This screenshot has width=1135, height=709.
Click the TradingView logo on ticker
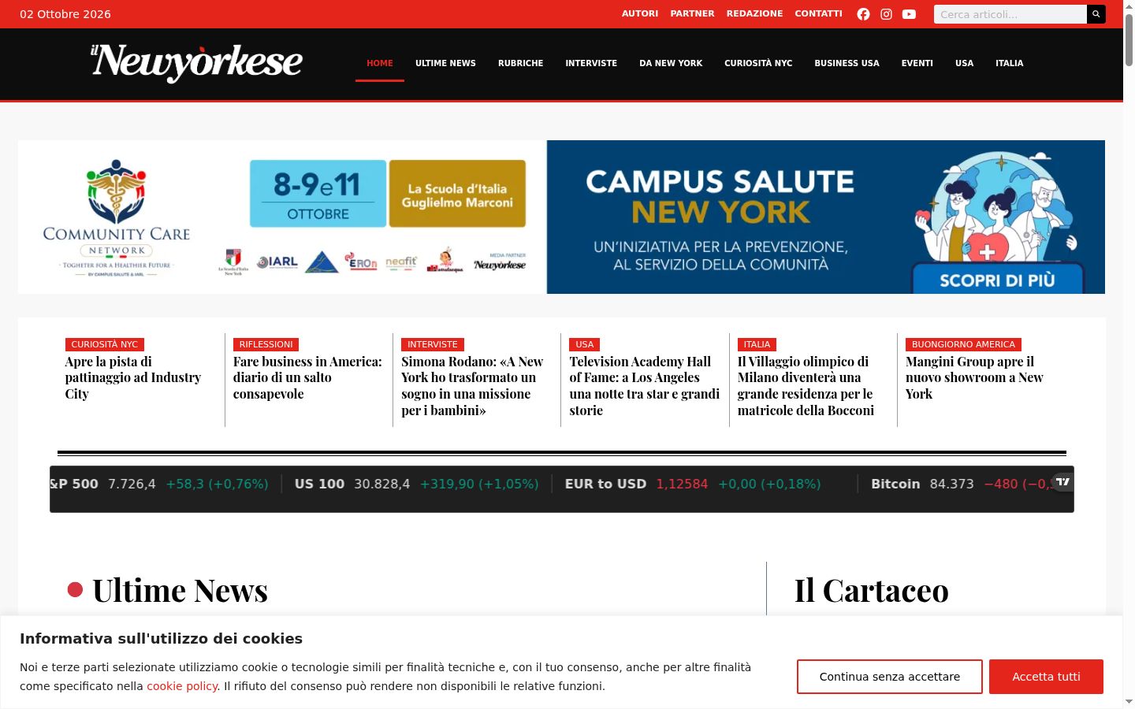coord(1063,481)
